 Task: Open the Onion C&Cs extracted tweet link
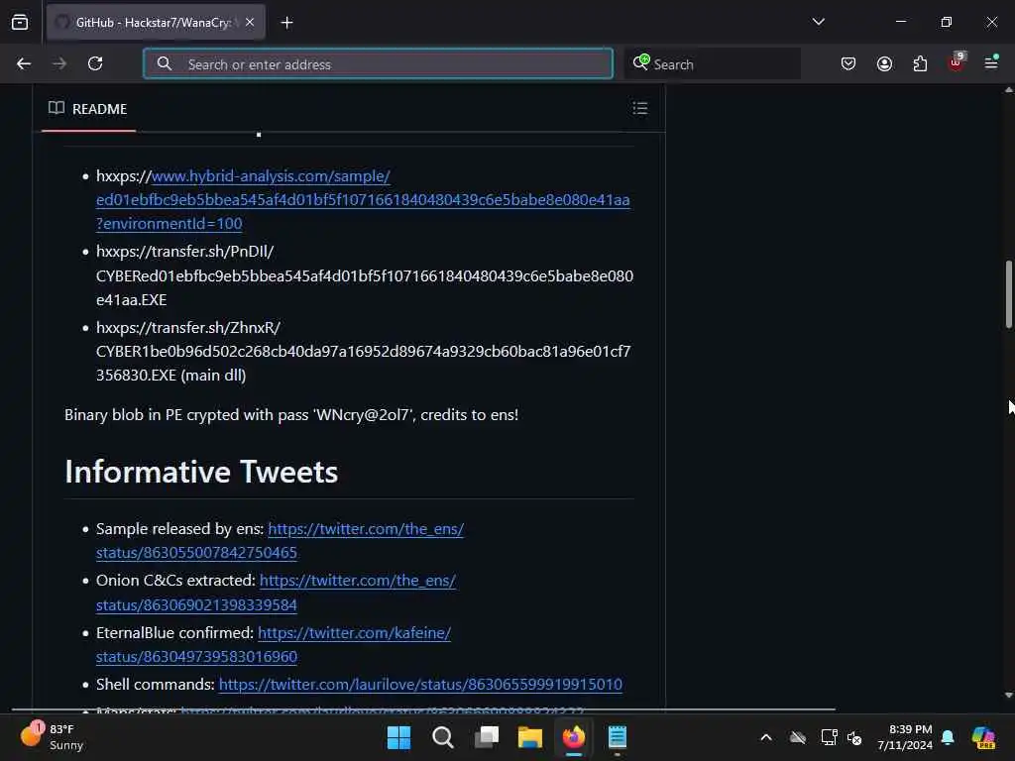pyautogui.click(x=276, y=593)
